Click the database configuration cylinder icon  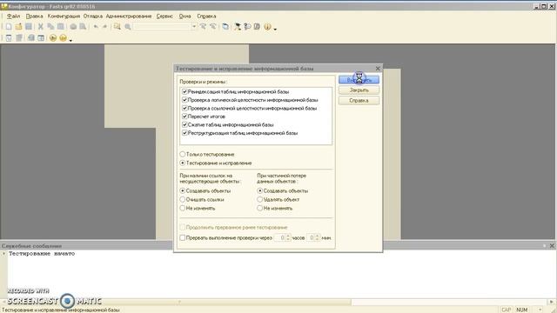31,37
